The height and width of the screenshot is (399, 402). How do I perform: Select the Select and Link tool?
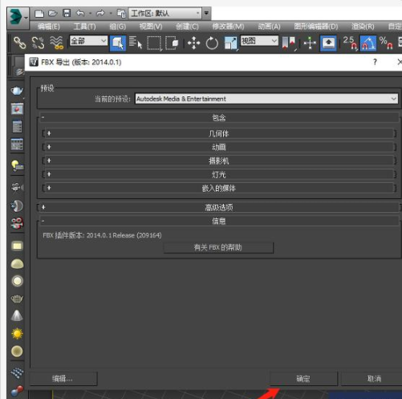(20, 43)
